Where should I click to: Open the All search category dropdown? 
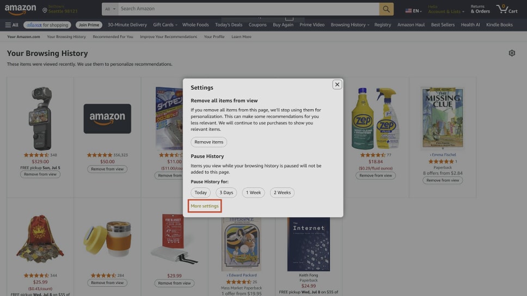[110, 9]
